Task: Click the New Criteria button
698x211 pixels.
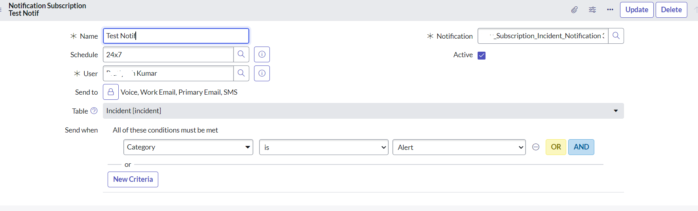Action: (x=133, y=179)
